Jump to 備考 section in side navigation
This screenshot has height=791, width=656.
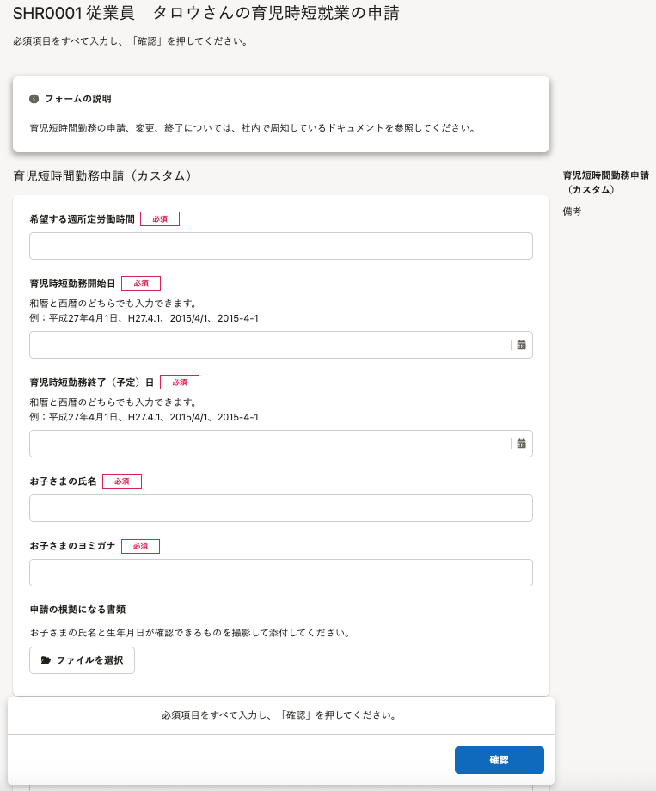click(x=572, y=212)
